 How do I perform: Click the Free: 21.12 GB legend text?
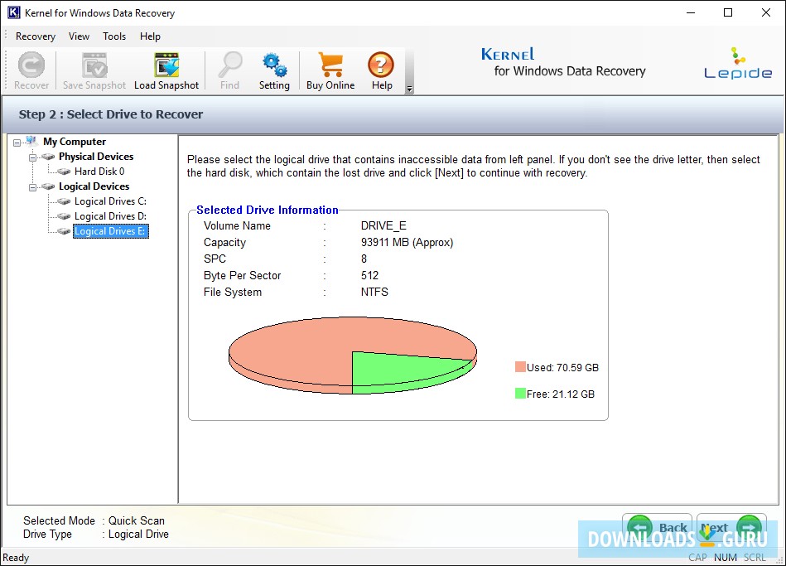(561, 394)
